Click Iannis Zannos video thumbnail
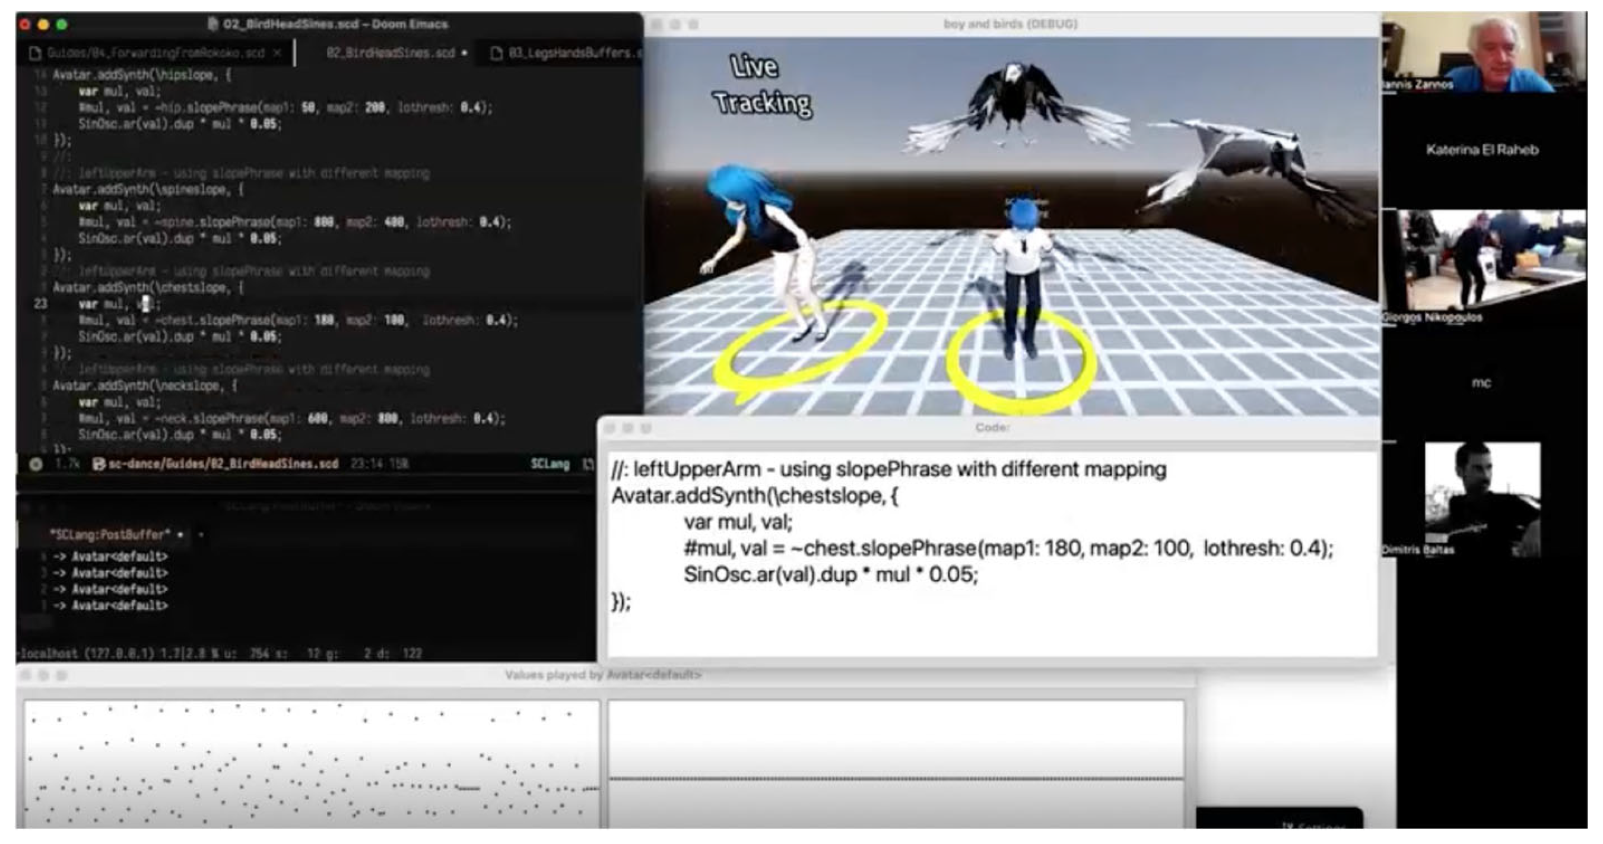 [1483, 53]
